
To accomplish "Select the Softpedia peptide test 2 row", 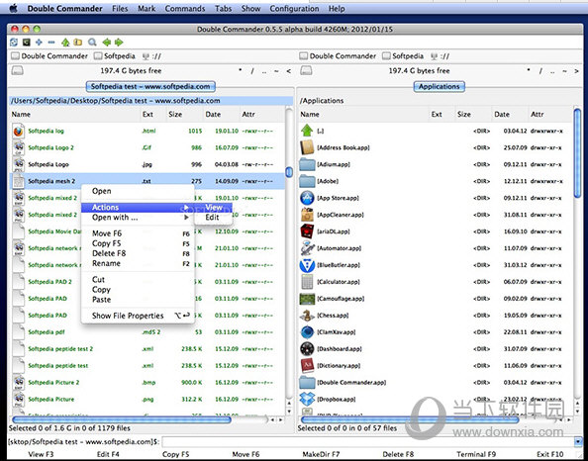I will (147, 349).
